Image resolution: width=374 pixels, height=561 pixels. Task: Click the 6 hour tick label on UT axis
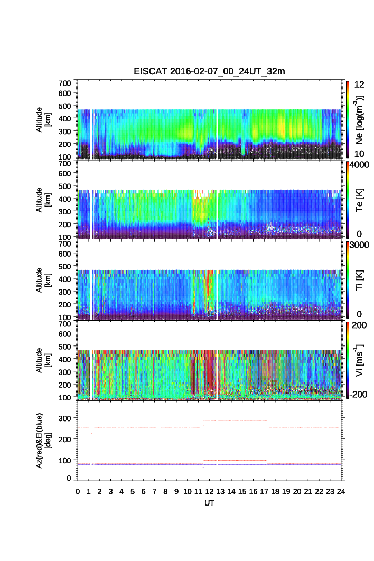[144, 492]
